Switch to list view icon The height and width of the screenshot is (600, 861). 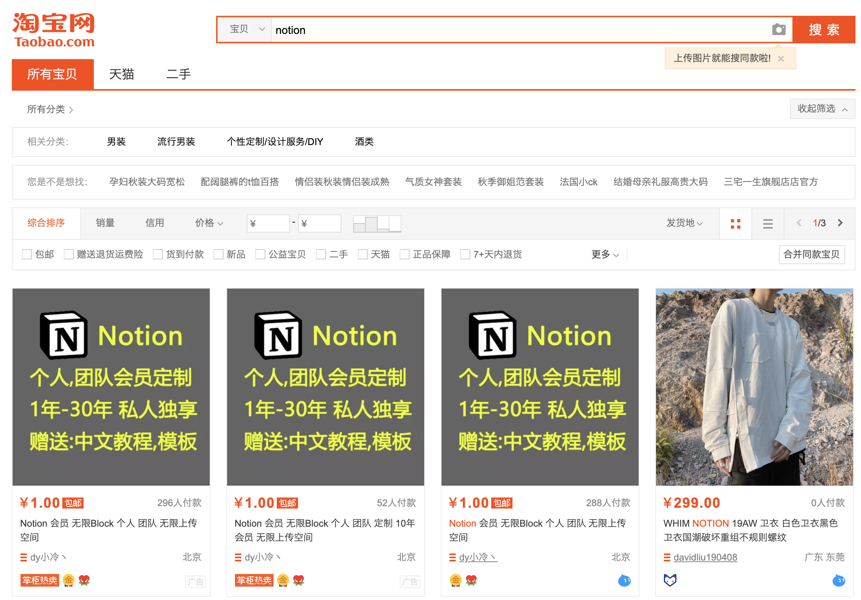(768, 224)
